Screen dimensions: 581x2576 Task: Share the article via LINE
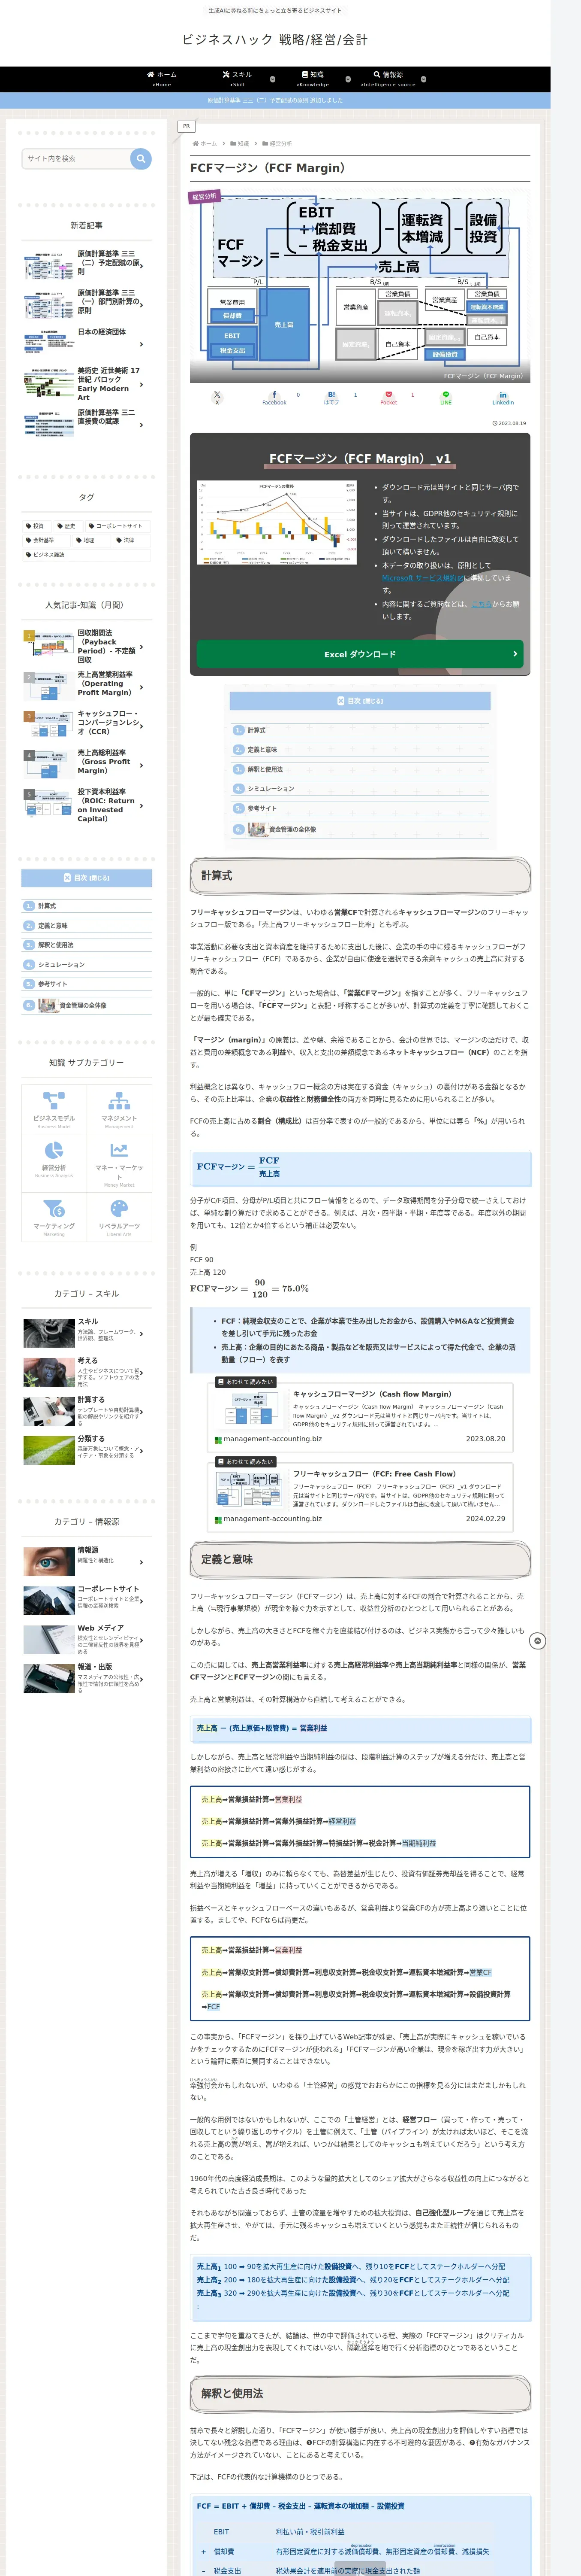pyautogui.click(x=446, y=398)
